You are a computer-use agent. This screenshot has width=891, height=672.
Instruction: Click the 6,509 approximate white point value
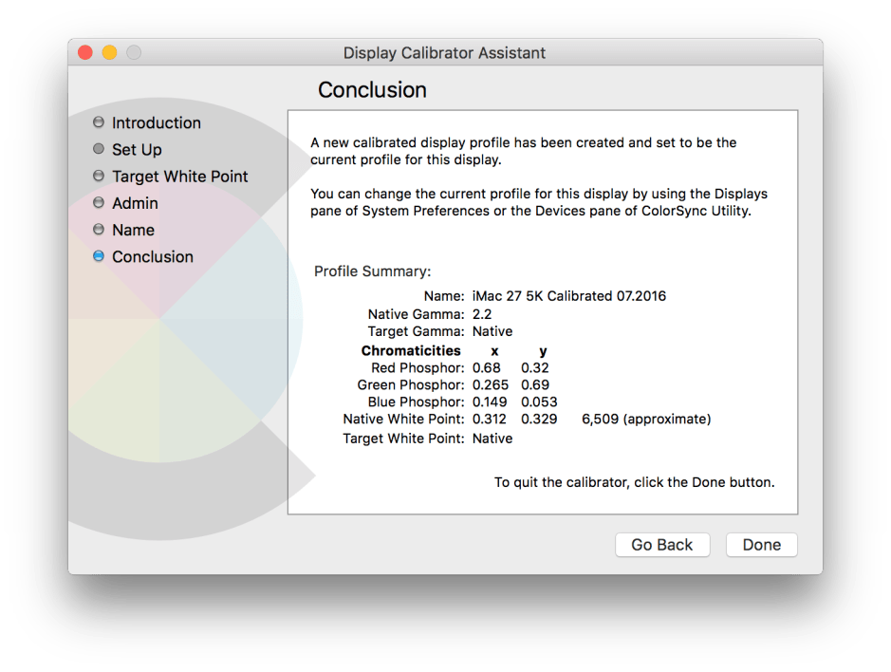[x=645, y=419]
